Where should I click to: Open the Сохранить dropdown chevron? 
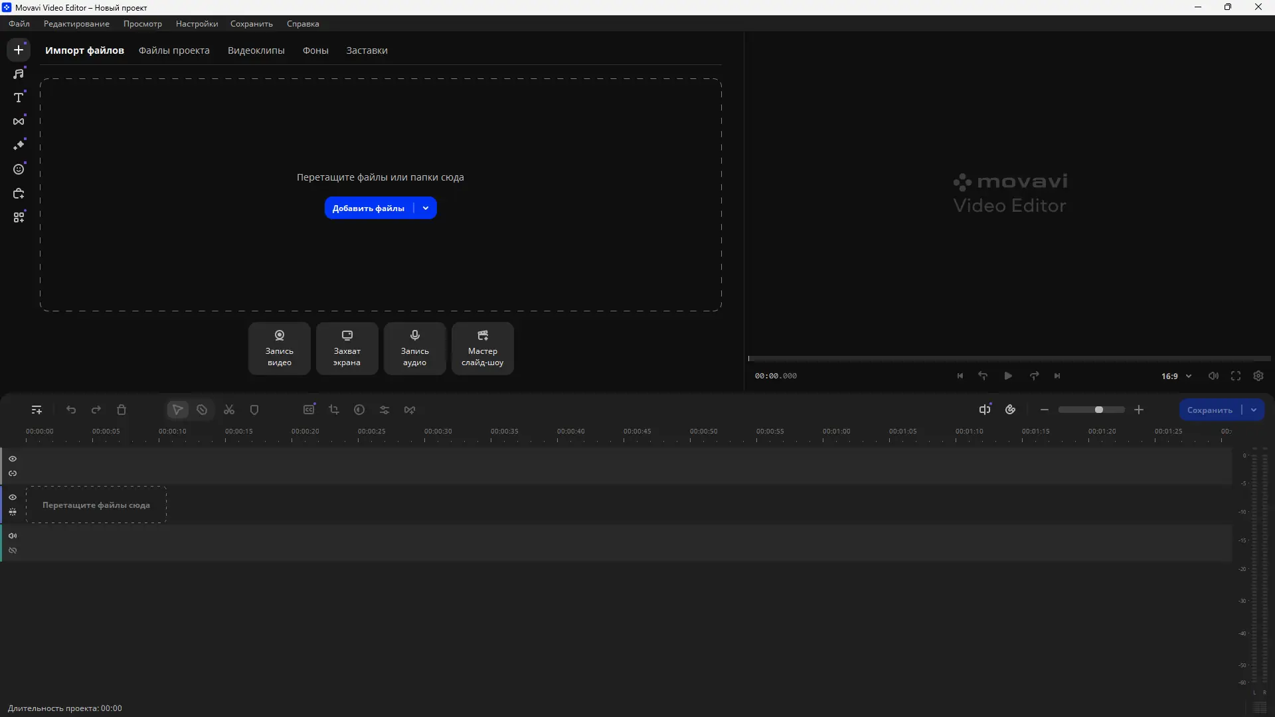click(x=1254, y=410)
